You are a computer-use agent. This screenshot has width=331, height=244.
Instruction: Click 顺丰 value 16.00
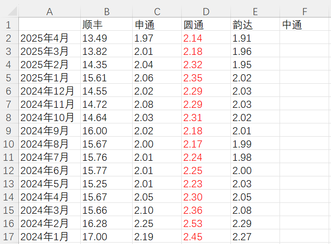pyautogui.click(x=107, y=131)
